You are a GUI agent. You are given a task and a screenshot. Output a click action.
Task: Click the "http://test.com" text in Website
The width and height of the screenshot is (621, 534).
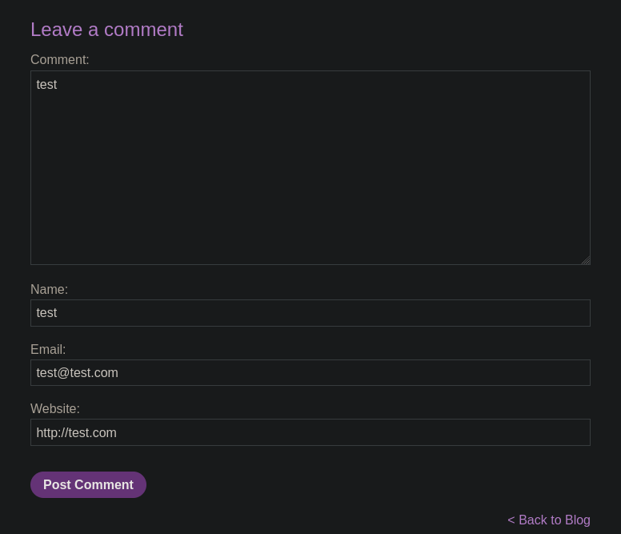click(x=76, y=433)
